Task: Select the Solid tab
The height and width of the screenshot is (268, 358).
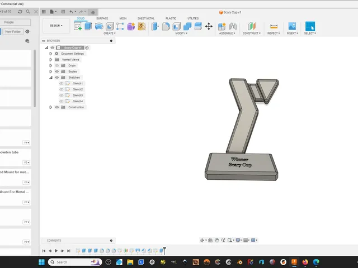Action: coord(81,18)
